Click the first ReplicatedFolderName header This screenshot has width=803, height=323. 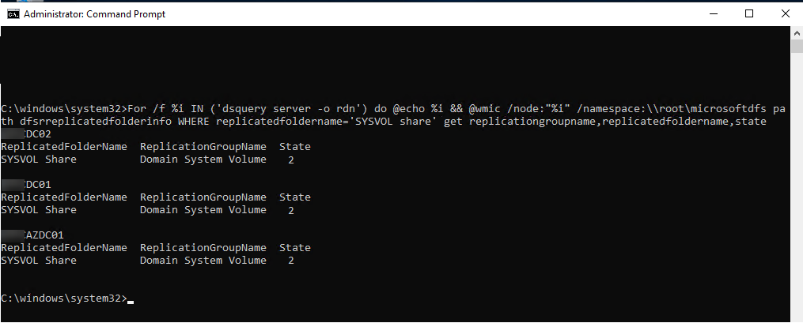64,147
